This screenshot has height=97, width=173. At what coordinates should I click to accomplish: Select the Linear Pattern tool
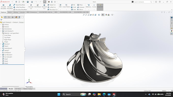click(x=66, y=6)
